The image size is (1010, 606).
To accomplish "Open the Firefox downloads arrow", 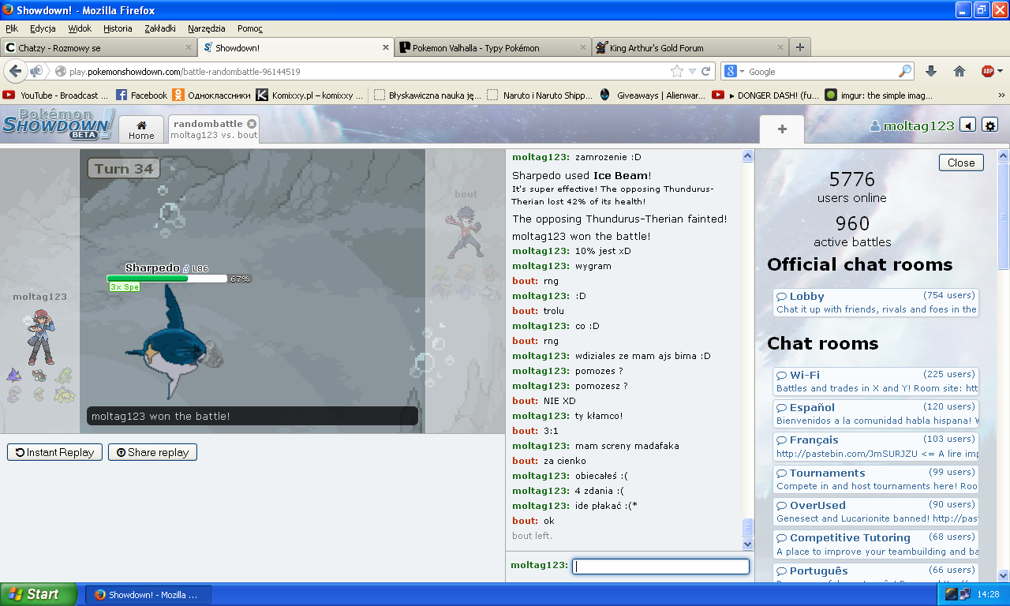I will click(x=931, y=71).
